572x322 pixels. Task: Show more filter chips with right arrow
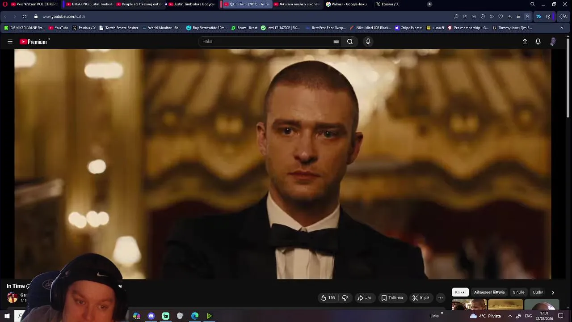point(553,292)
